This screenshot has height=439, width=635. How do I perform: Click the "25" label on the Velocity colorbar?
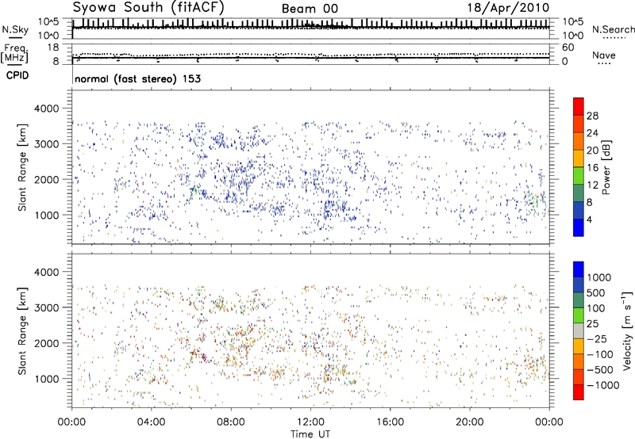(592, 323)
